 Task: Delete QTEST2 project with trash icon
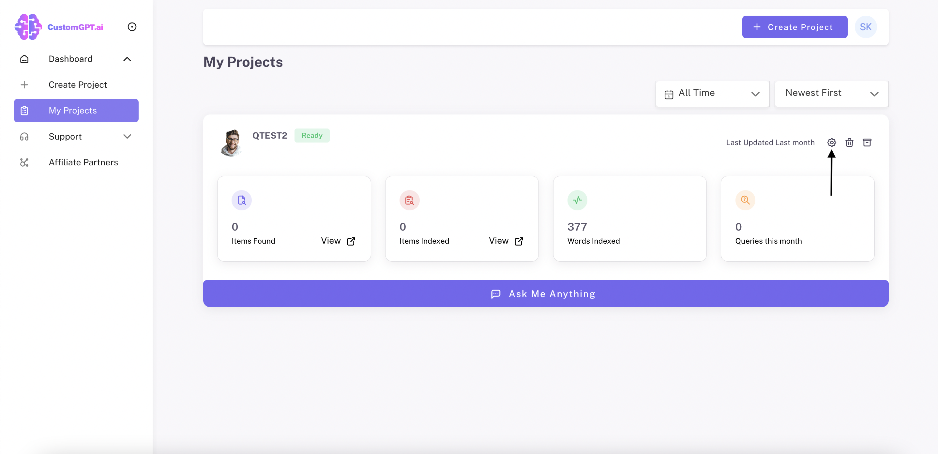(849, 142)
